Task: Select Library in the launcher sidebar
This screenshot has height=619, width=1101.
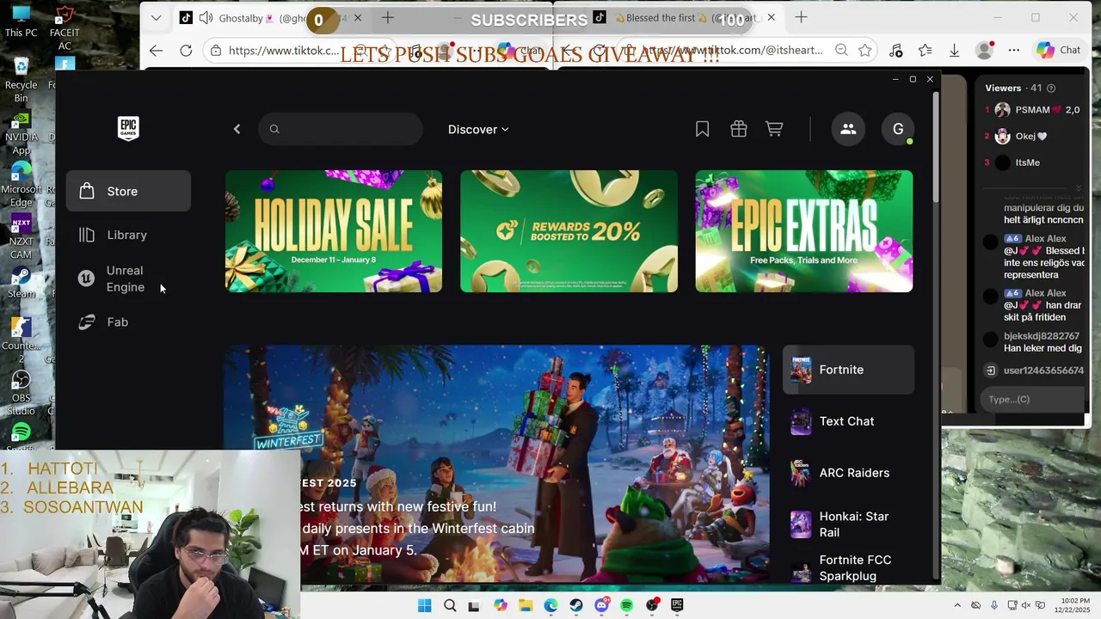Action: pyautogui.click(x=128, y=235)
